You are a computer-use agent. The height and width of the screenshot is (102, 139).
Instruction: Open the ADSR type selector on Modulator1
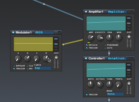point(44,32)
